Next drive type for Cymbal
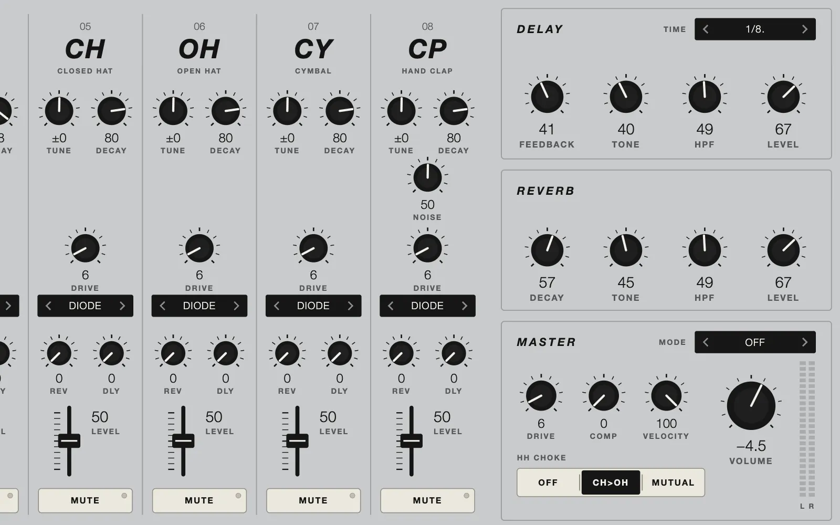This screenshot has height=525, width=840. 351,306
